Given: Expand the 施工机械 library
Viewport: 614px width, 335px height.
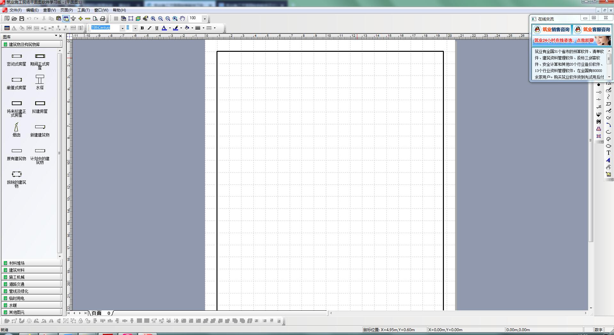Looking at the screenshot, I should pos(32,277).
